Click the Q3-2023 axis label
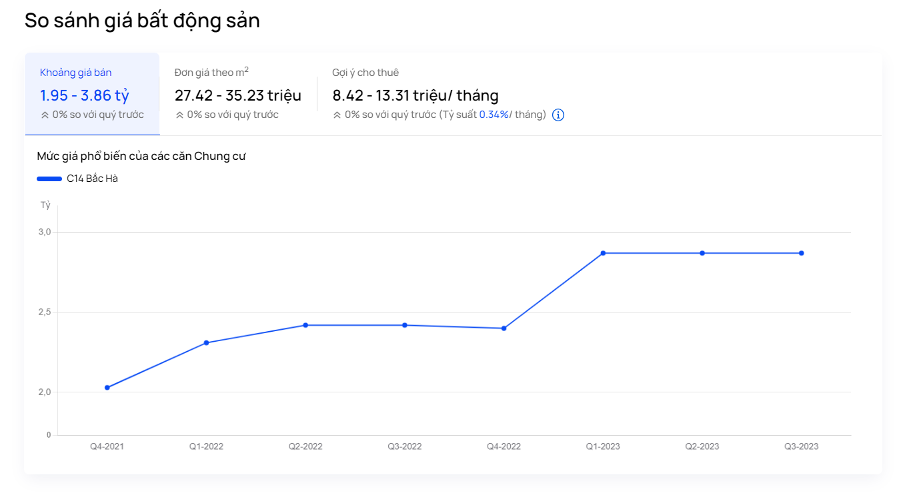 point(802,446)
